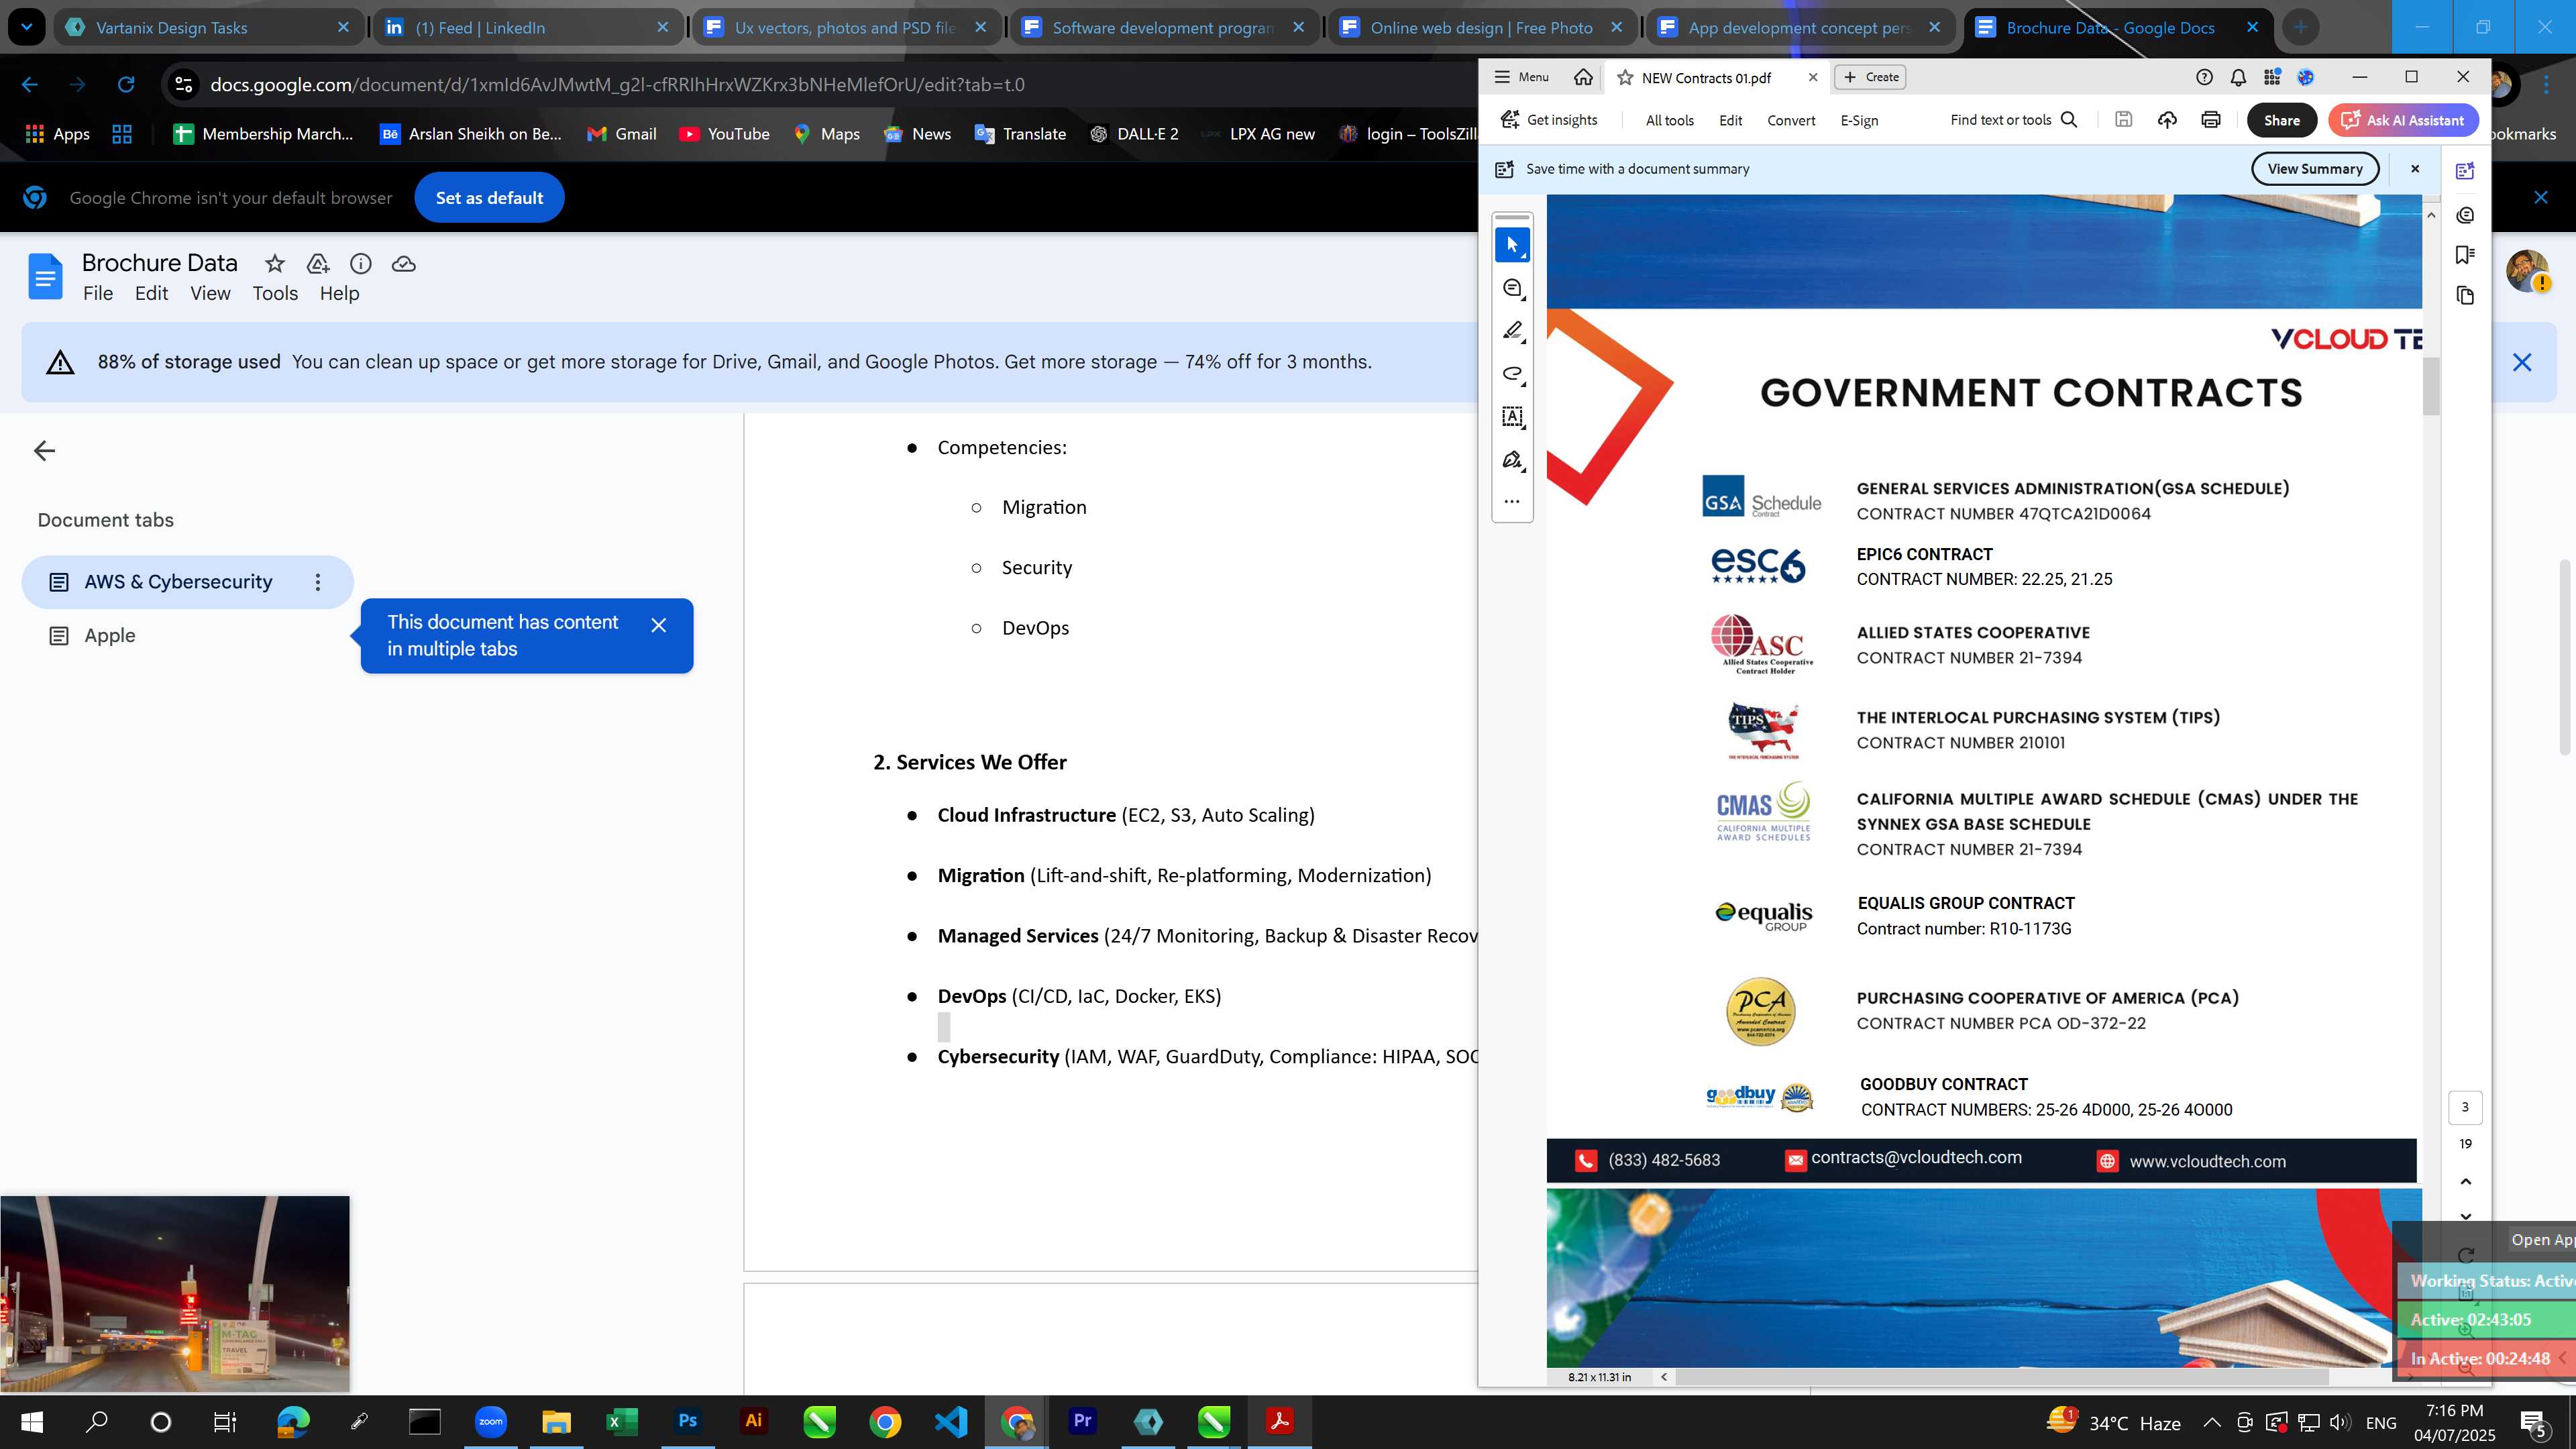Open E-Sign in Acrobat
This screenshot has height=1449, width=2576.
[1859, 121]
